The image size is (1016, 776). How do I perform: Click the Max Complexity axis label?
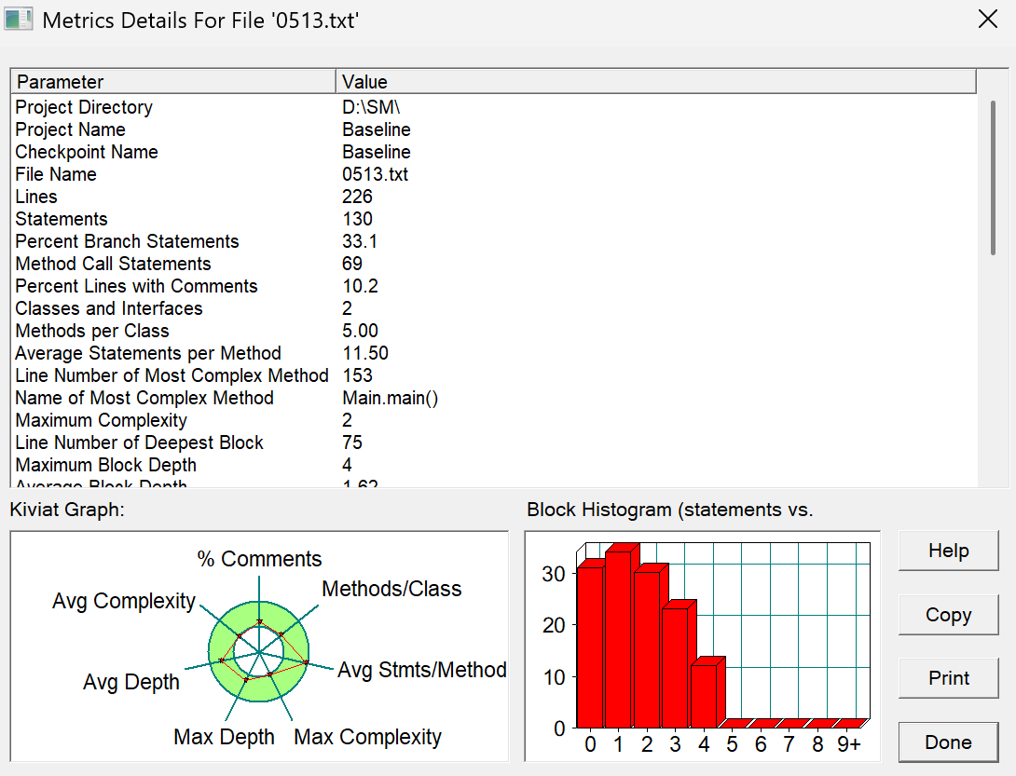point(367,737)
